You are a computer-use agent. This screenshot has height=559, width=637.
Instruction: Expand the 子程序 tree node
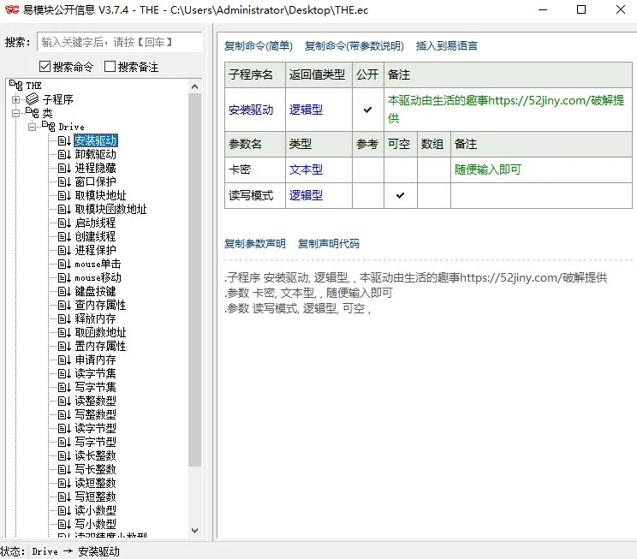16,99
